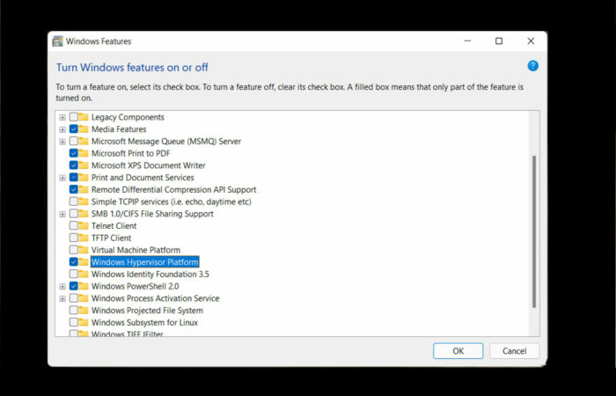Viewport: 616px width, 396px height.
Task: Click the Microsoft Print to PDF folder icon
Action: pyautogui.click(x=84, y=153)
